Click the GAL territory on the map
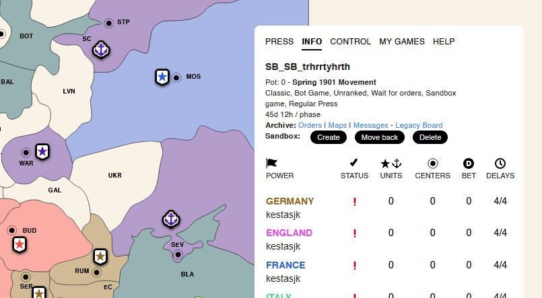The height and width of the screenshot is (298, 542). pos(55,190)
